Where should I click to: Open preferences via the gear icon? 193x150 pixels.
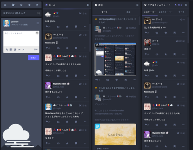tap(29, 5)
